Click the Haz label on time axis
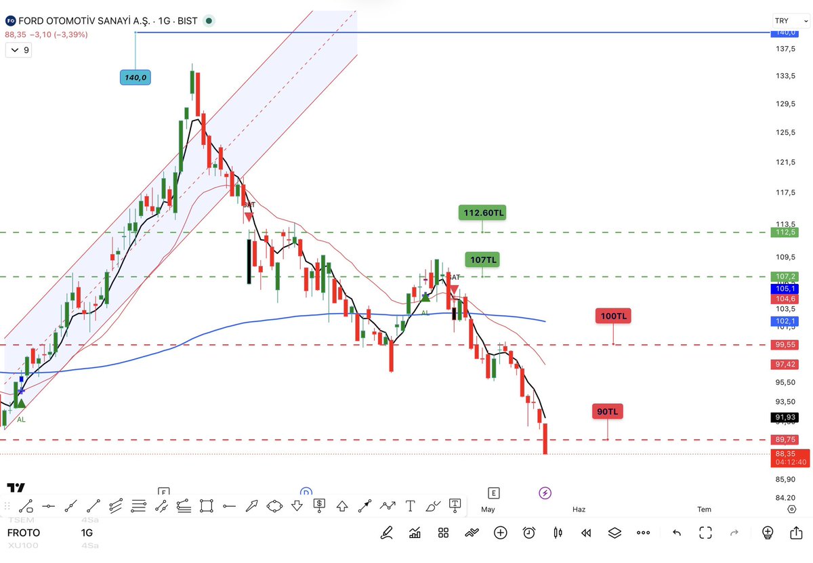Screen dimensions: 813x563 click(x=579, y=509)
